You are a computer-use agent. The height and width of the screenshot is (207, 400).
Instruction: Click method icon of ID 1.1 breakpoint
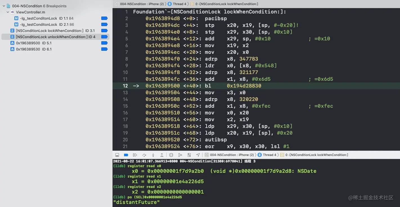16,18
